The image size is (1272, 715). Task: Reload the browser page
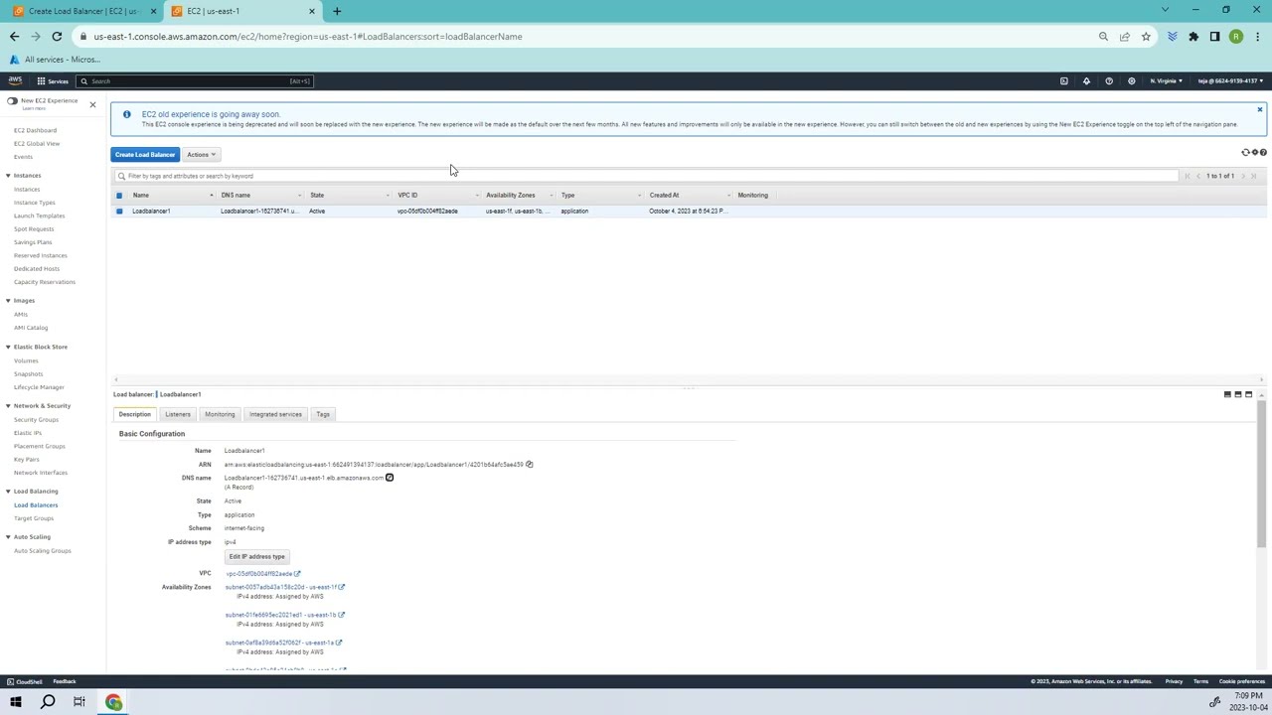click(x=57, y=37)
